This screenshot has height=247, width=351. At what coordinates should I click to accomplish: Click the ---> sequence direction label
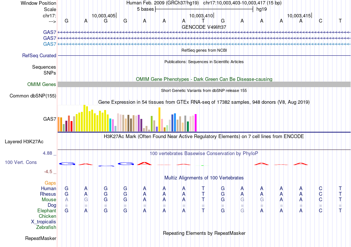(52, 21)
